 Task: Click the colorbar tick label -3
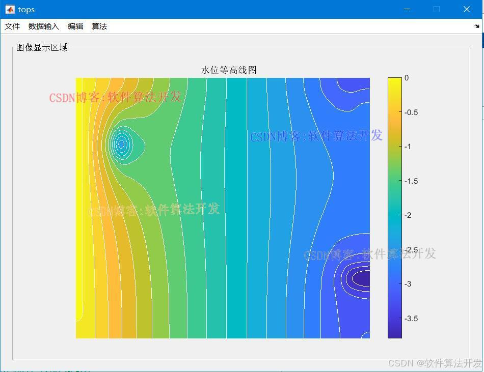coord(408,284)
